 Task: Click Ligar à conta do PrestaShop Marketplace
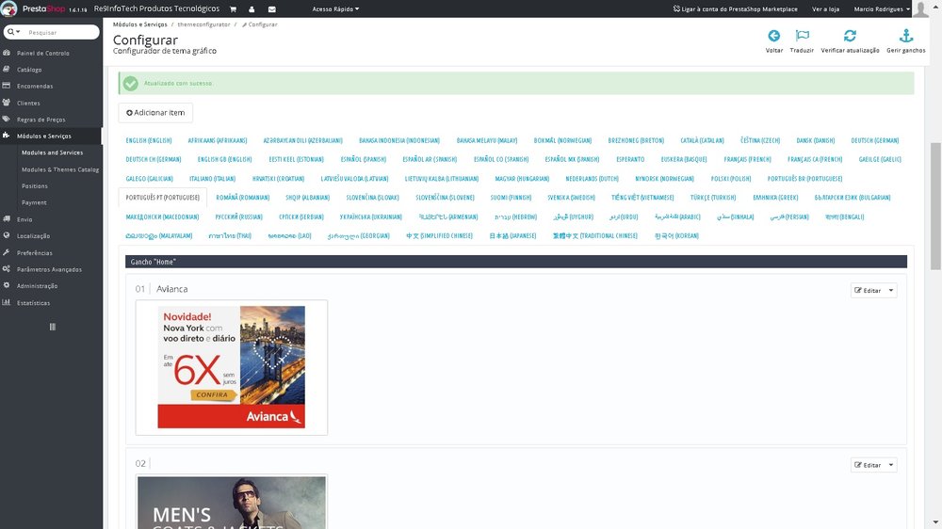coord(736,9)
